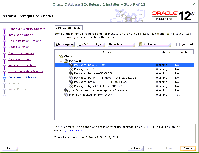Go to Configure Security Updates step

coord(27,29)
